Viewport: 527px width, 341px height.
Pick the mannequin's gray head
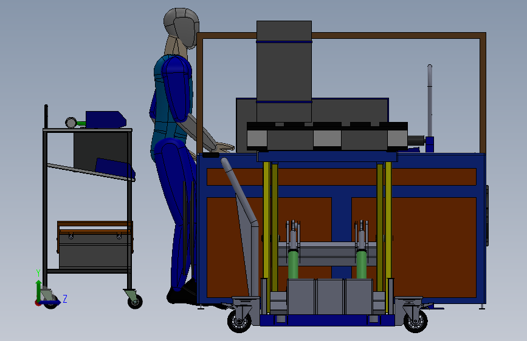182,28
